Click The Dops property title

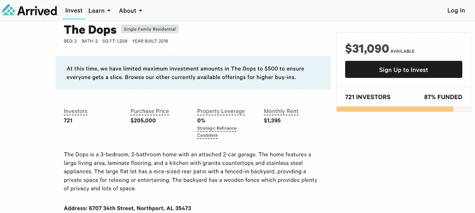click(x=90, y=30)
